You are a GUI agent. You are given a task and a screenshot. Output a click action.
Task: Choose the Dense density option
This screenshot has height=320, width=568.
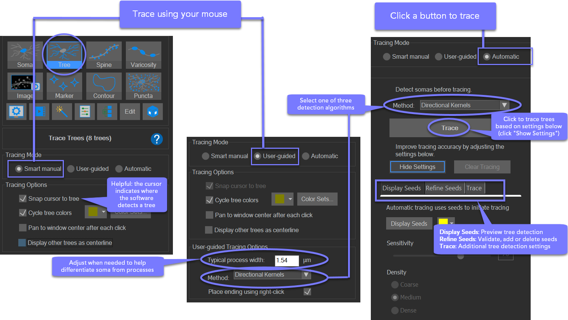(x=395, y=310)
